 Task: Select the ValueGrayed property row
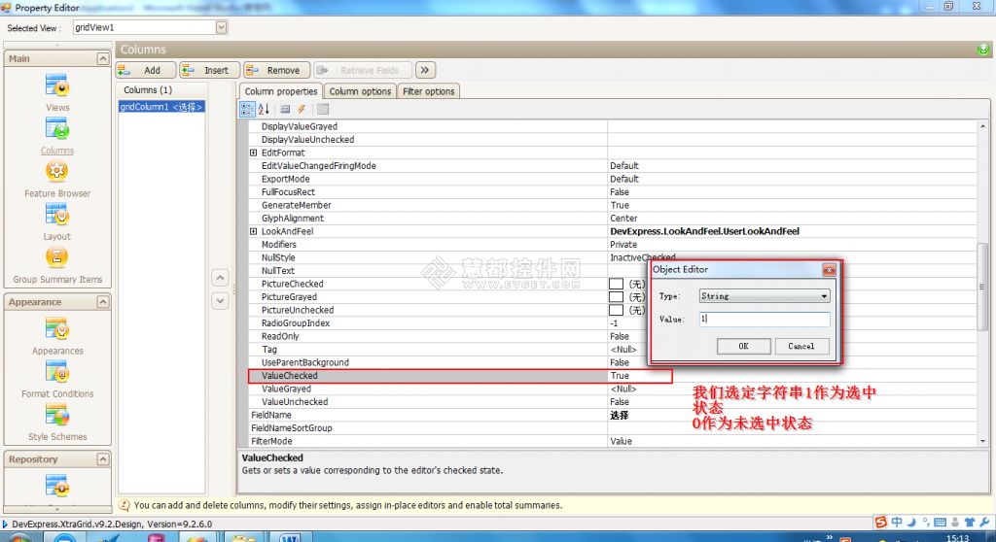pyautogui.click(x=613, y=390)
